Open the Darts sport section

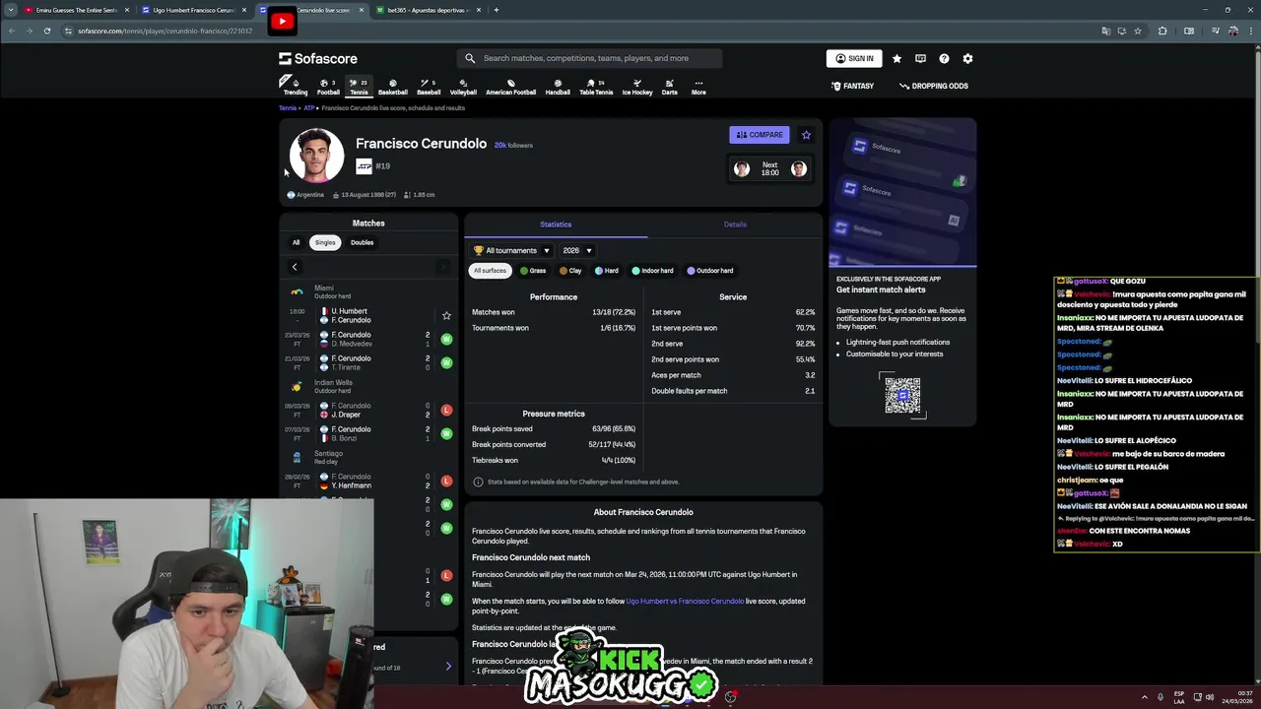[x=669, y=87]
